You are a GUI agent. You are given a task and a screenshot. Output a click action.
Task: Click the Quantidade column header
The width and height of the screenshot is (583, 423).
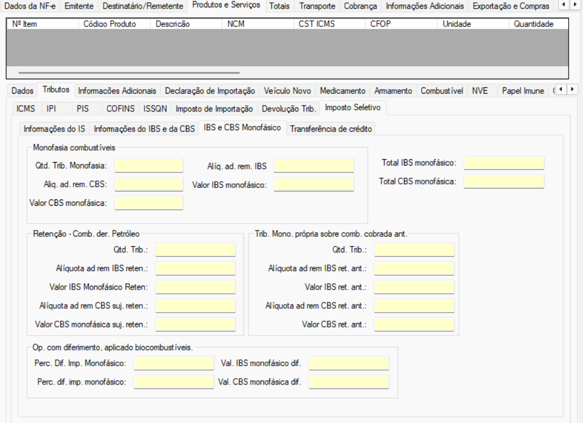pyautogui.click(x=539, y=24)
